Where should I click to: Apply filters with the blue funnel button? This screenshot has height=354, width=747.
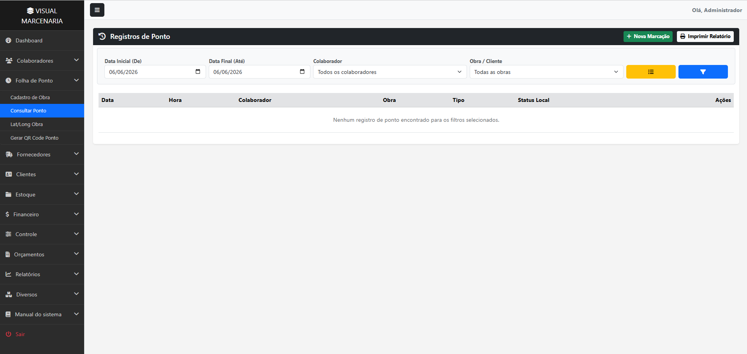click(x=703, y=72)
